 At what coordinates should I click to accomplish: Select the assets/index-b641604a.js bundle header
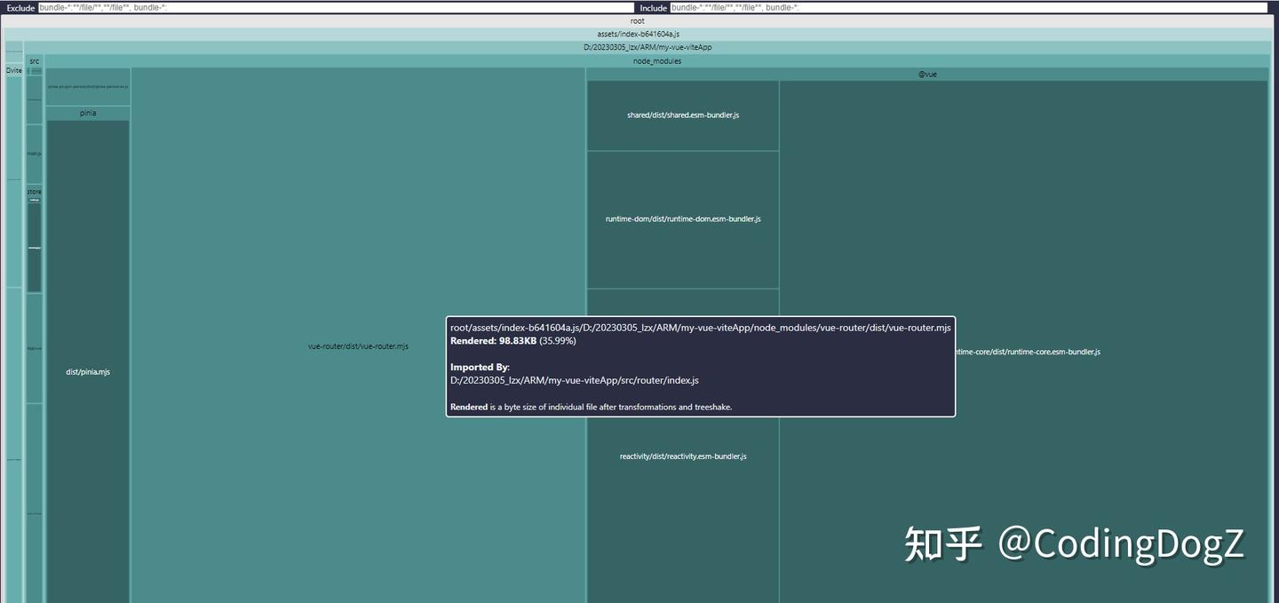[x=638, y=34]
